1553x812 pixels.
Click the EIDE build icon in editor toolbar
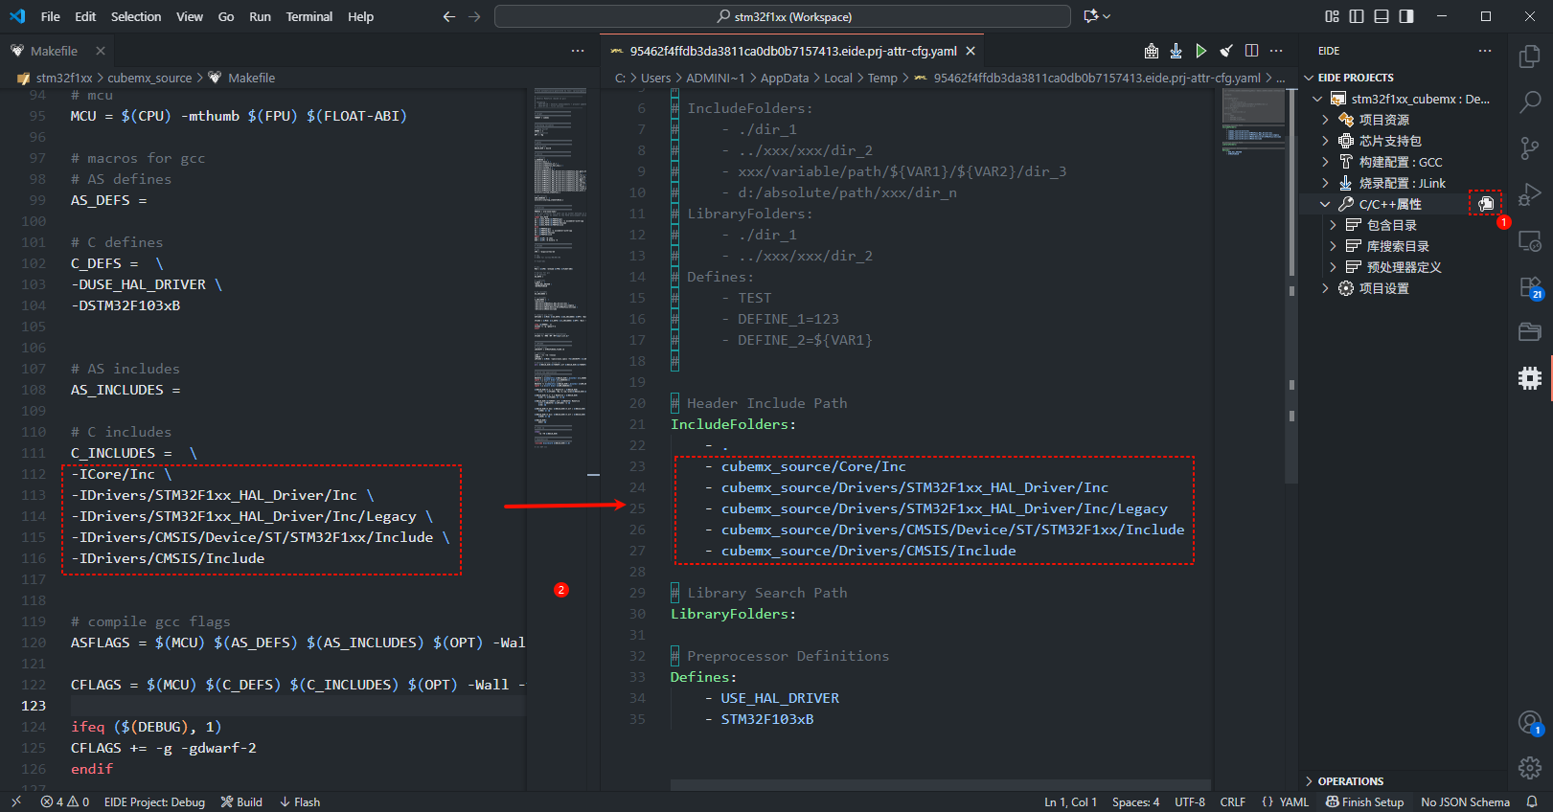coord(1151,51)
